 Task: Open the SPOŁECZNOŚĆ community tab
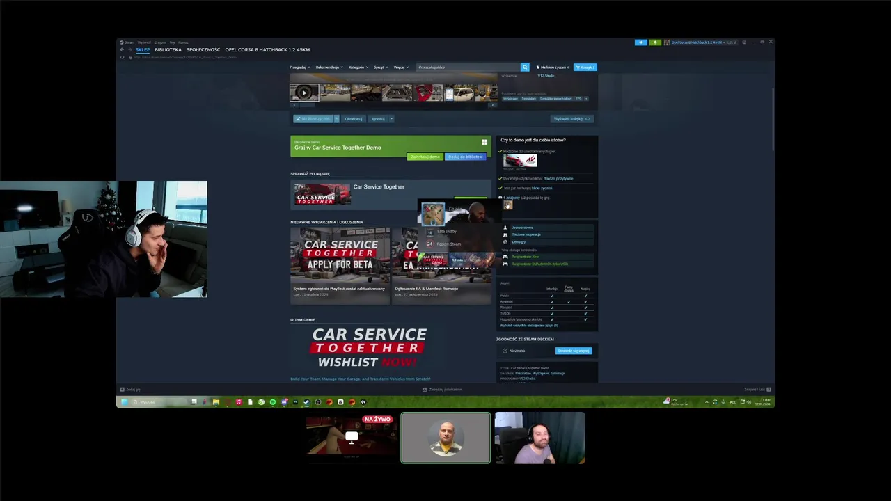click(x=203, y=50)
